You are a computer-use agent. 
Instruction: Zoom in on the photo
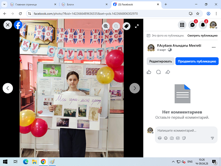(106, 26)
